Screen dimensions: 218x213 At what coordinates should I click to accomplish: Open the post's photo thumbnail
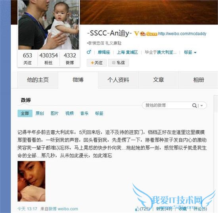click(31, 181)
